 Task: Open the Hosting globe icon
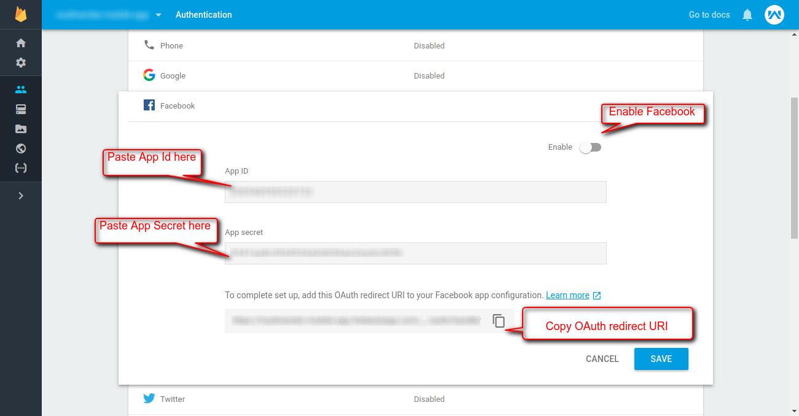(21, 148)
